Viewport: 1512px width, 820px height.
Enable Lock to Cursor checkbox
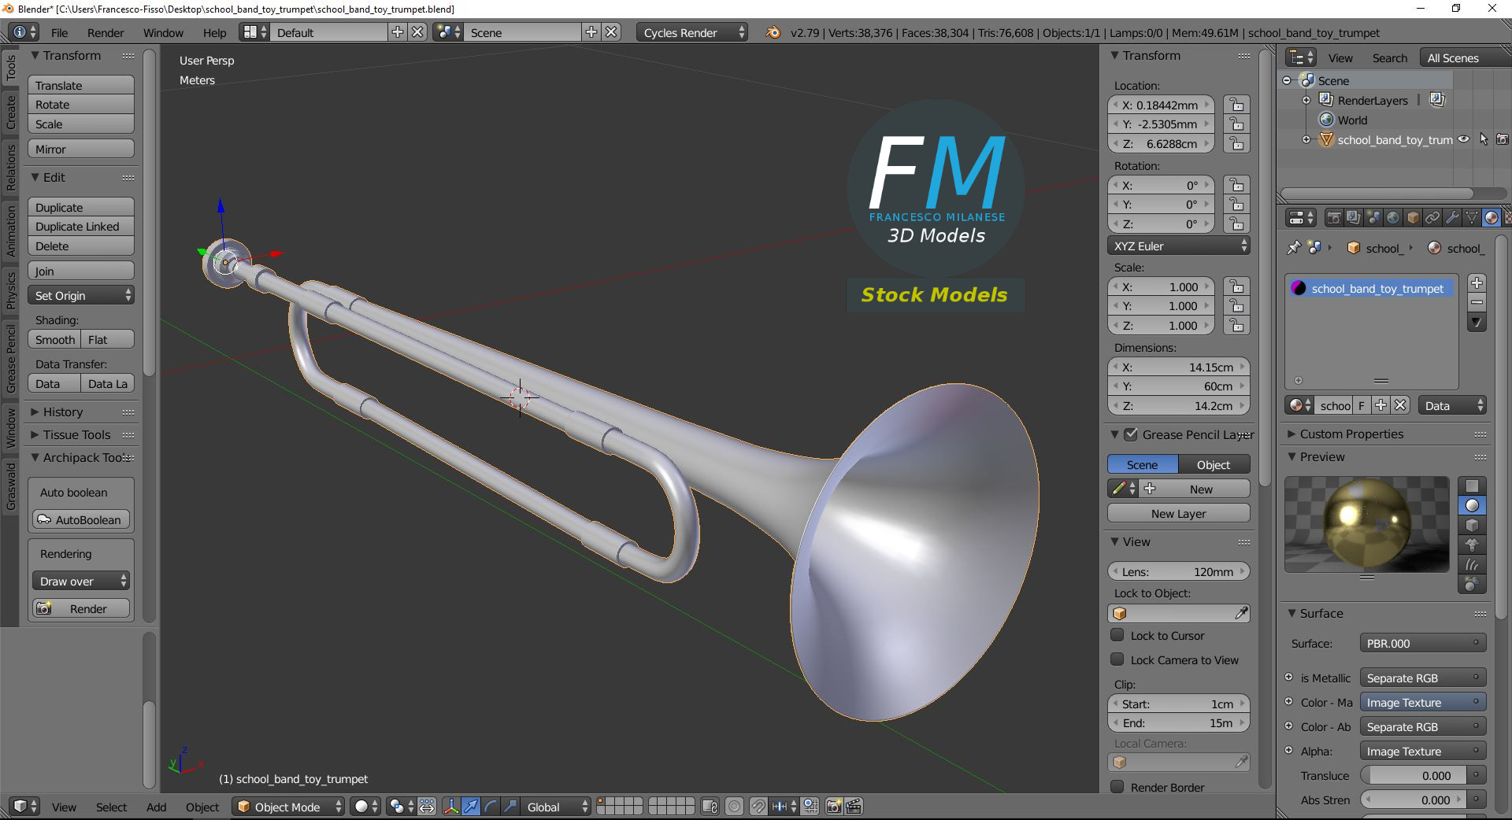coord(1117,635)
